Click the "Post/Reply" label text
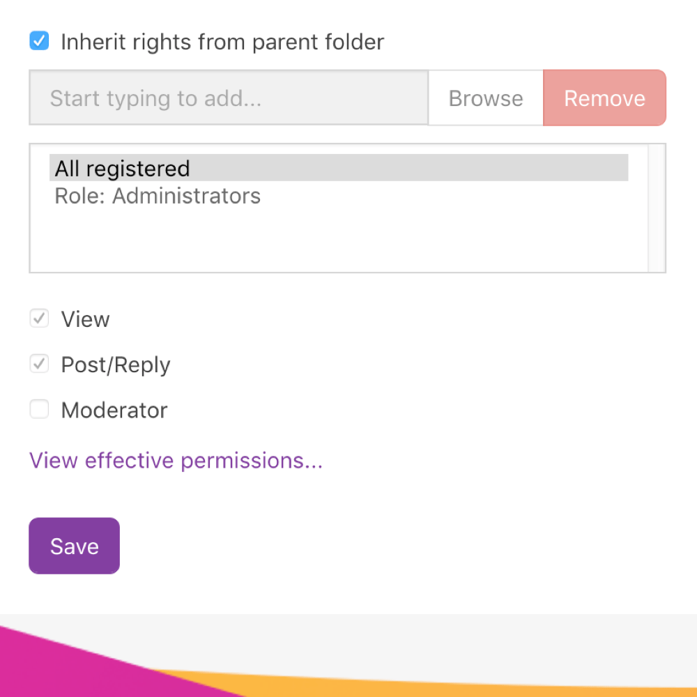 coord(116,365)
